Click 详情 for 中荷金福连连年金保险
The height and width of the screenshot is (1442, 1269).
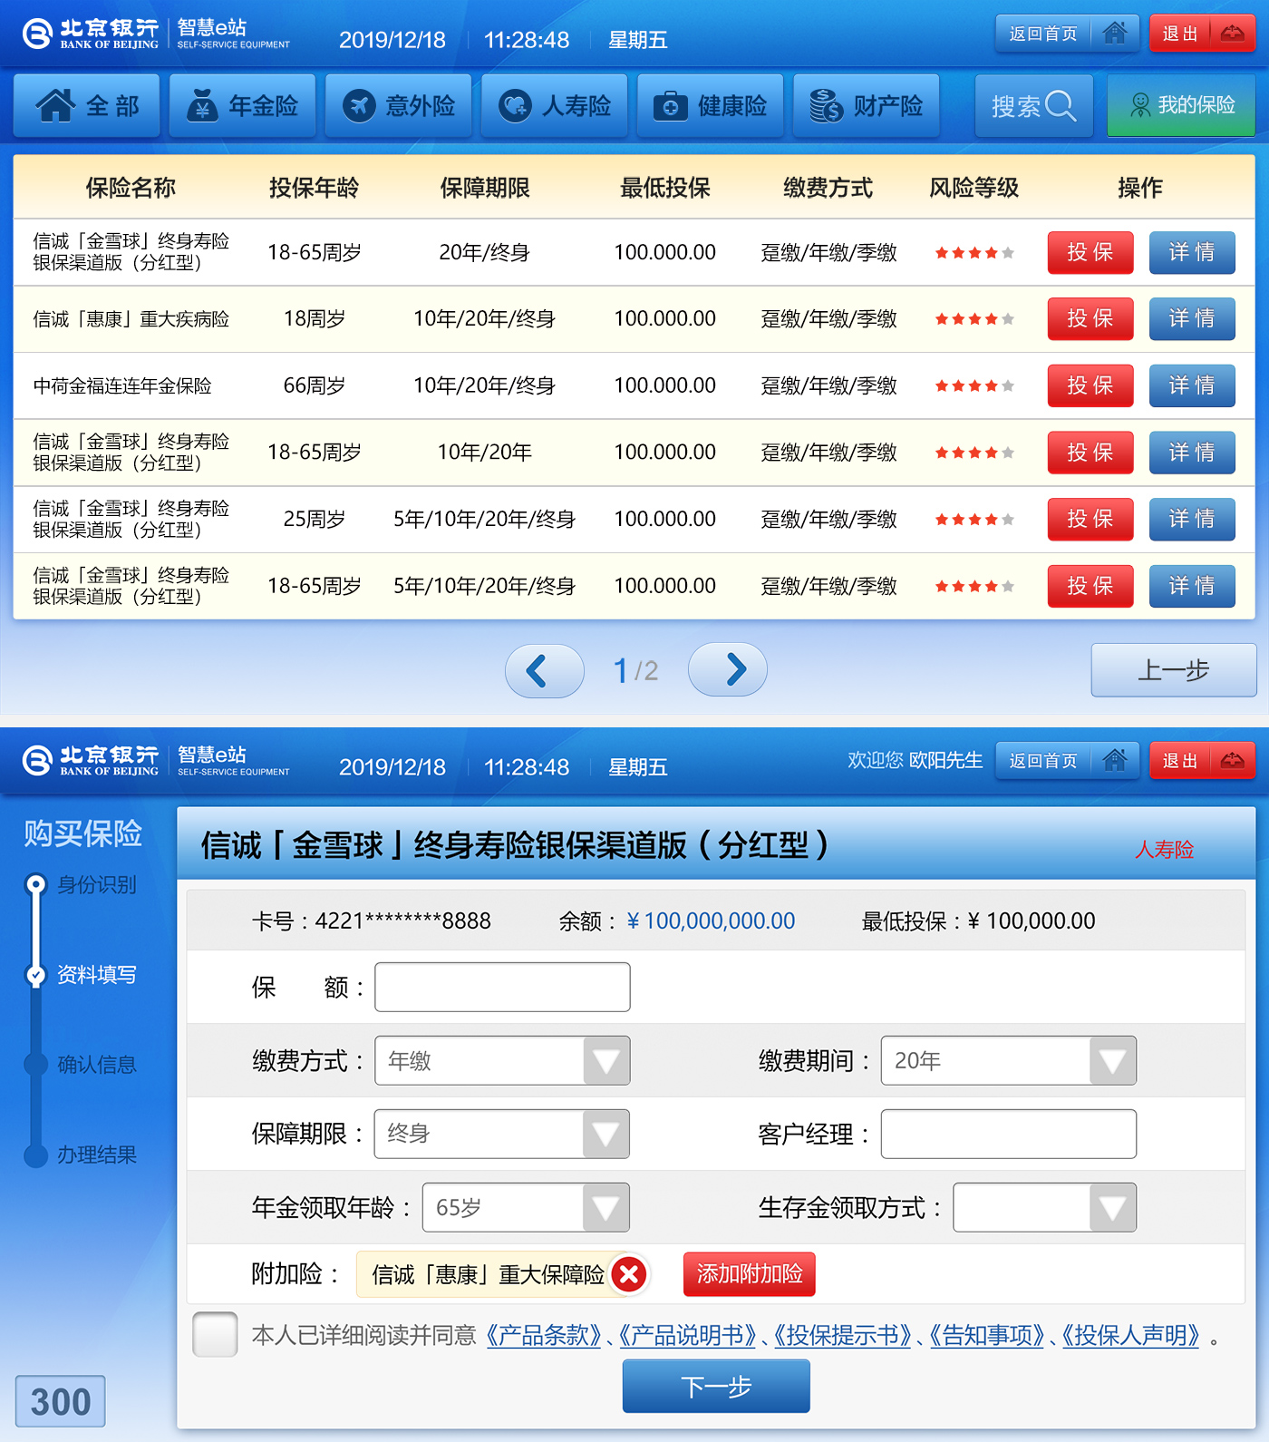1192,385
